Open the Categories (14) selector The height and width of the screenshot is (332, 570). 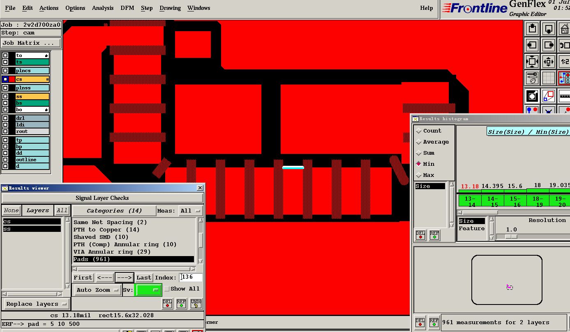[114, 211]
